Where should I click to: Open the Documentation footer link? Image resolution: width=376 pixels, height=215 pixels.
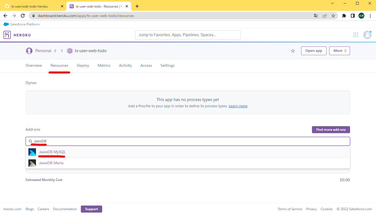(x=65, y=209)
